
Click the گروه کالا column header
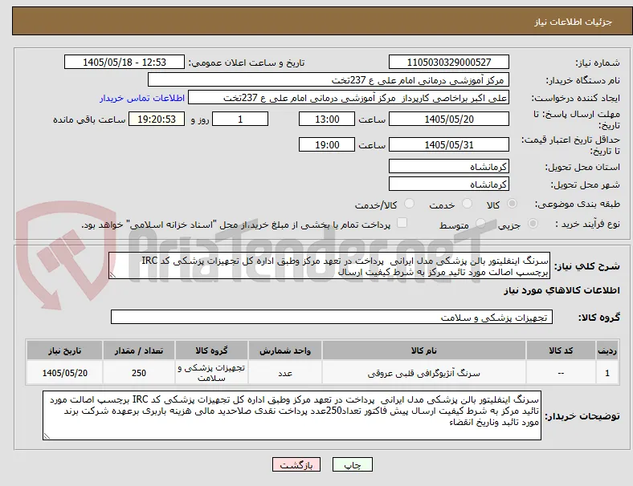pos(211,350)
